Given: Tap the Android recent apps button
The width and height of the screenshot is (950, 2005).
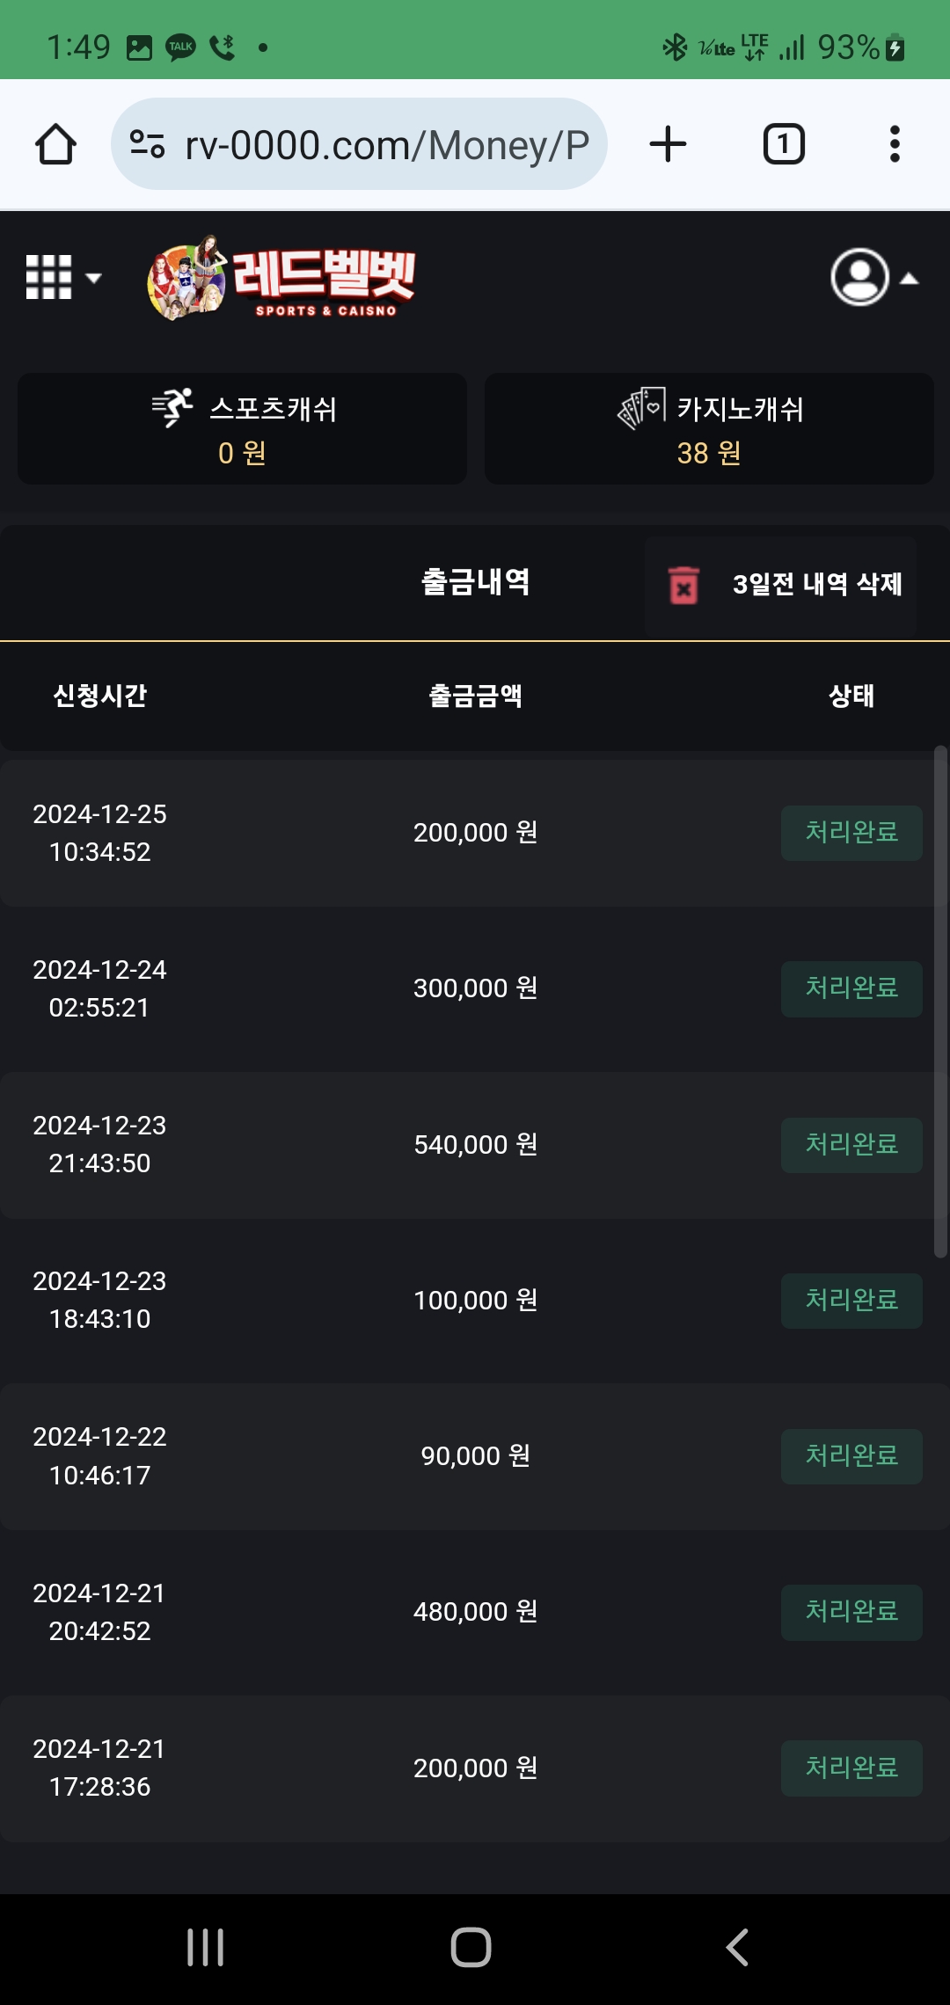Looking at the screenshot, I should (x=206, y=1947).
